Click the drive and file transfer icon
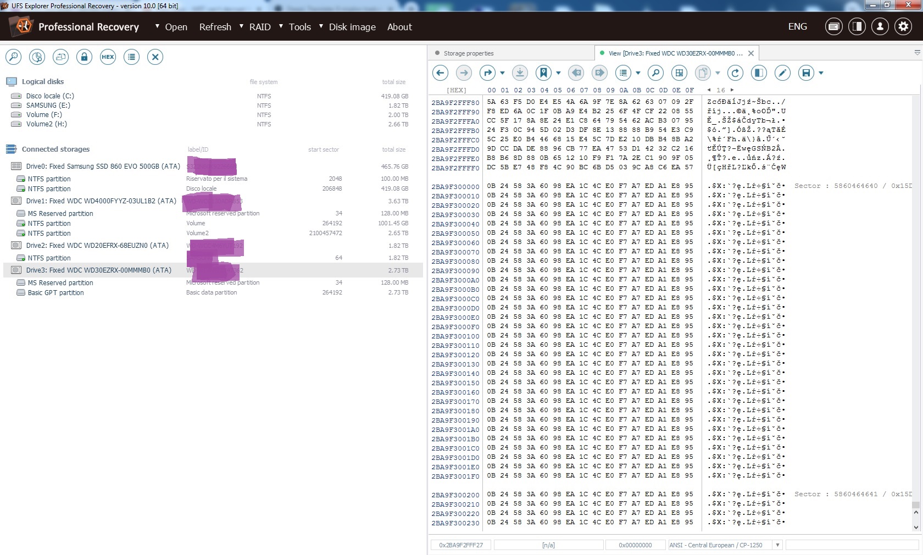The image size is (923, 555). [60, 57]
